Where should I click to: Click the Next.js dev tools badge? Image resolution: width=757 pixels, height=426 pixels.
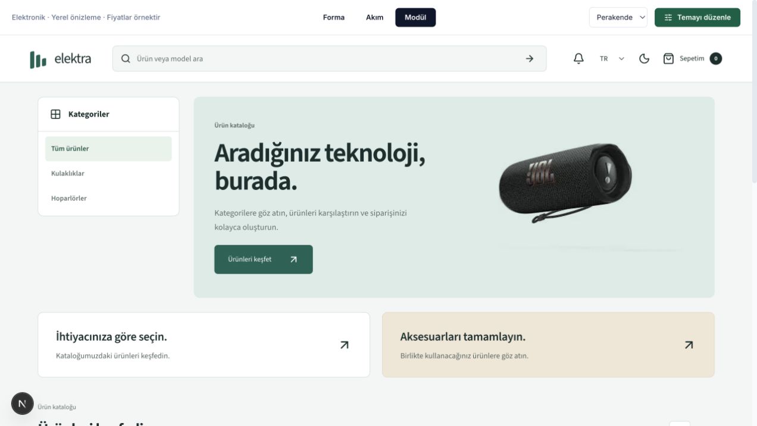22,403
